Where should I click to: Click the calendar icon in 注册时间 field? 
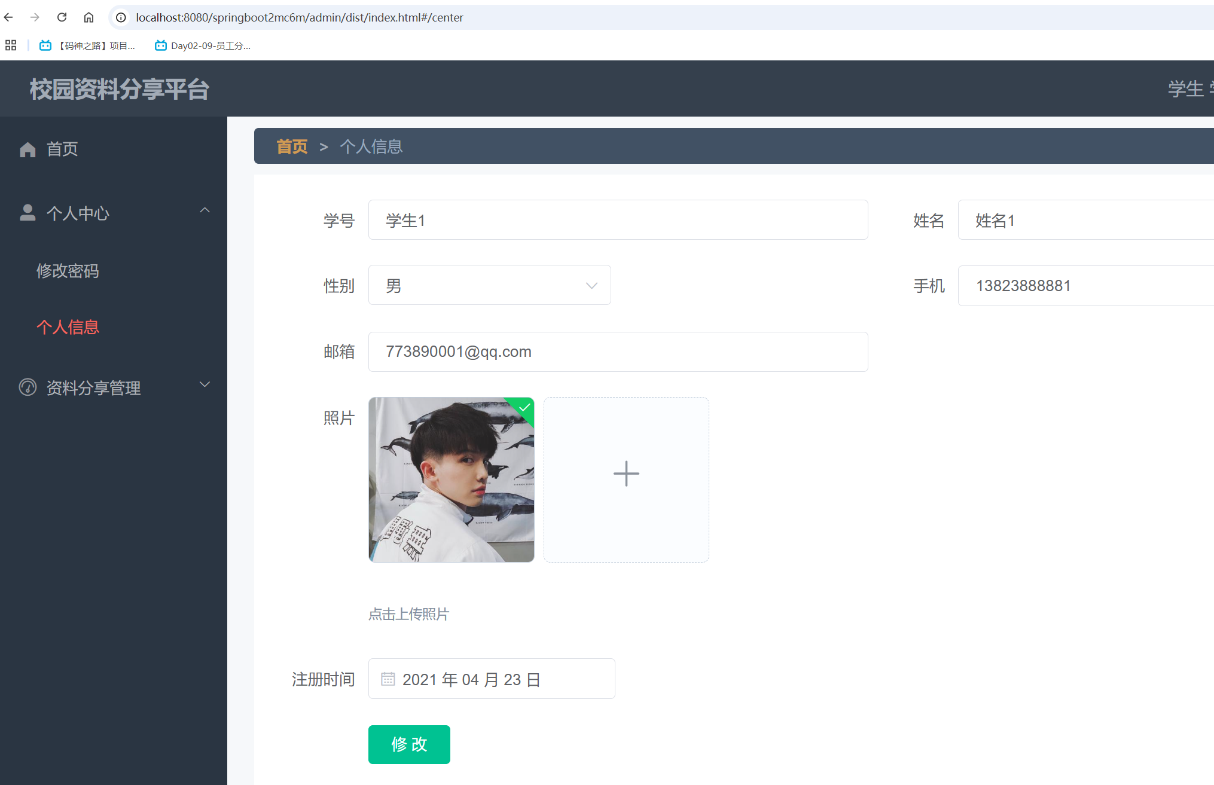click(387, 680)
